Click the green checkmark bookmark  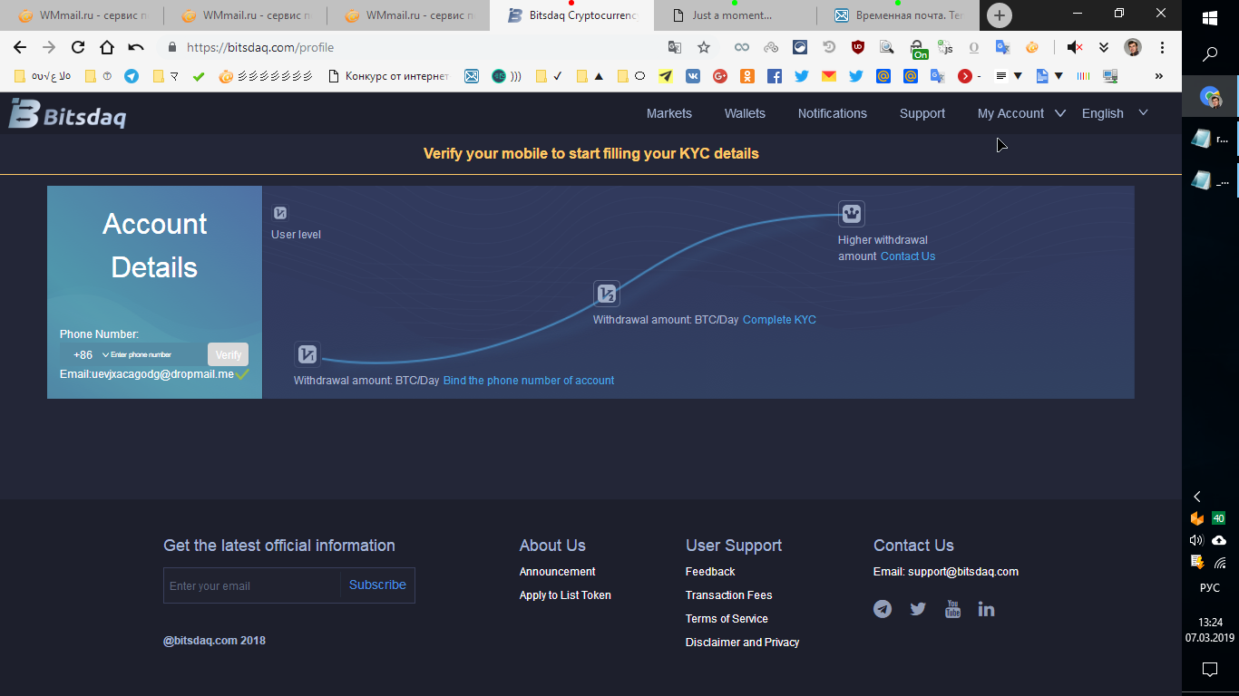(199, 76)
